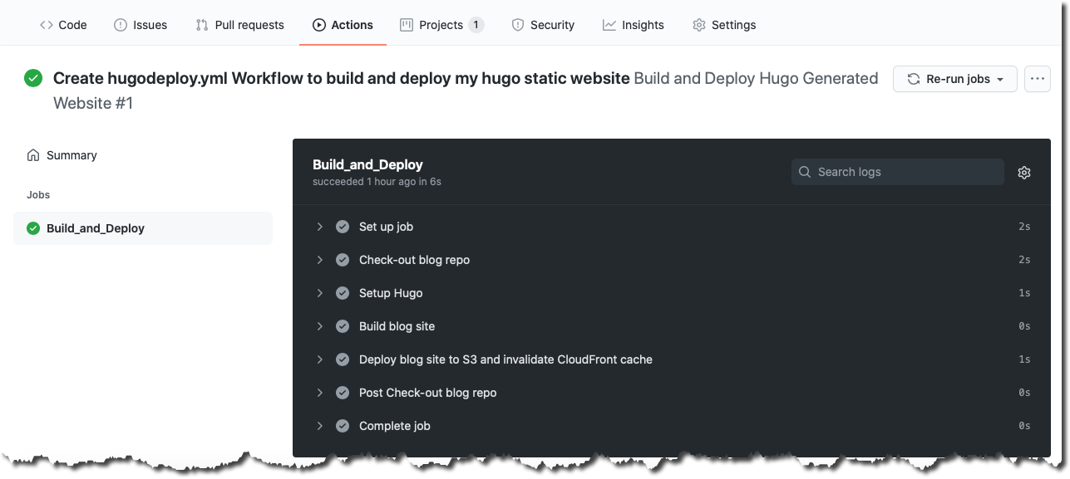
Task: Open the three-dot workflow options menu
Action: (x=1037, y=79)
